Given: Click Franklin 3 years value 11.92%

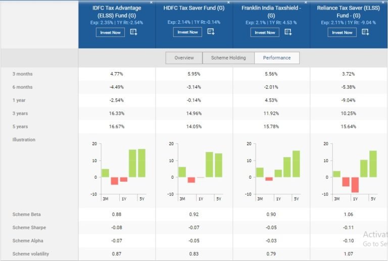Looking at the screenshot, I should (x=271, y=114).
